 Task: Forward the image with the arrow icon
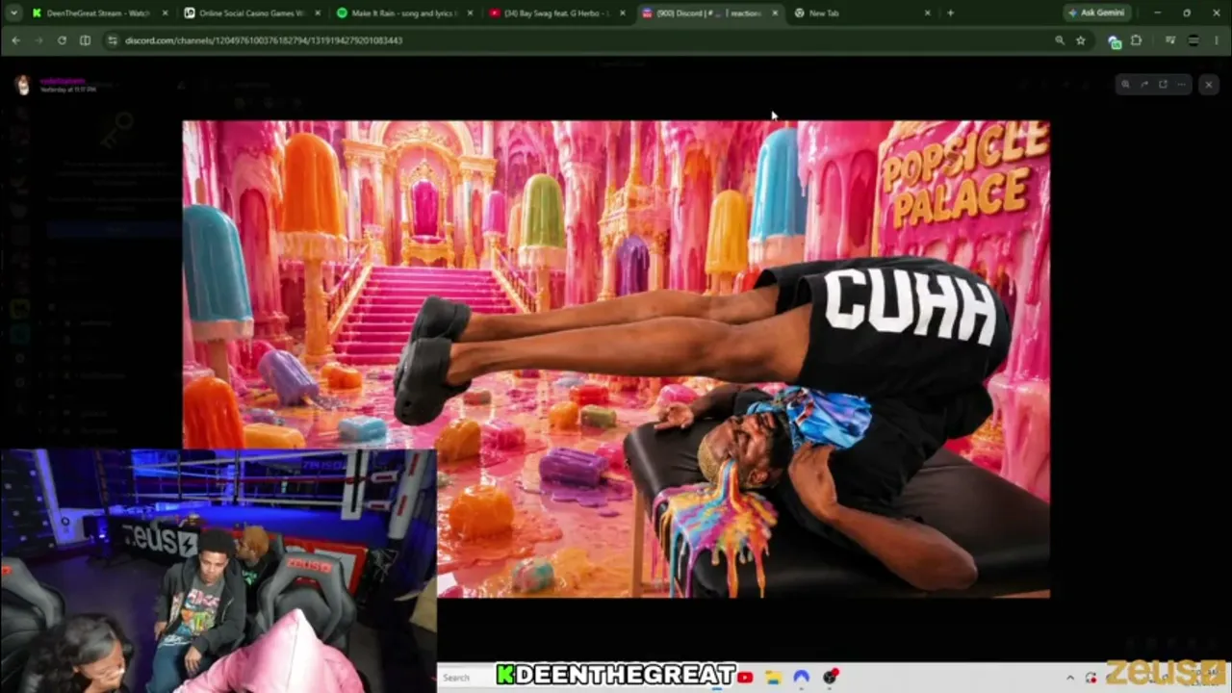1144,85
